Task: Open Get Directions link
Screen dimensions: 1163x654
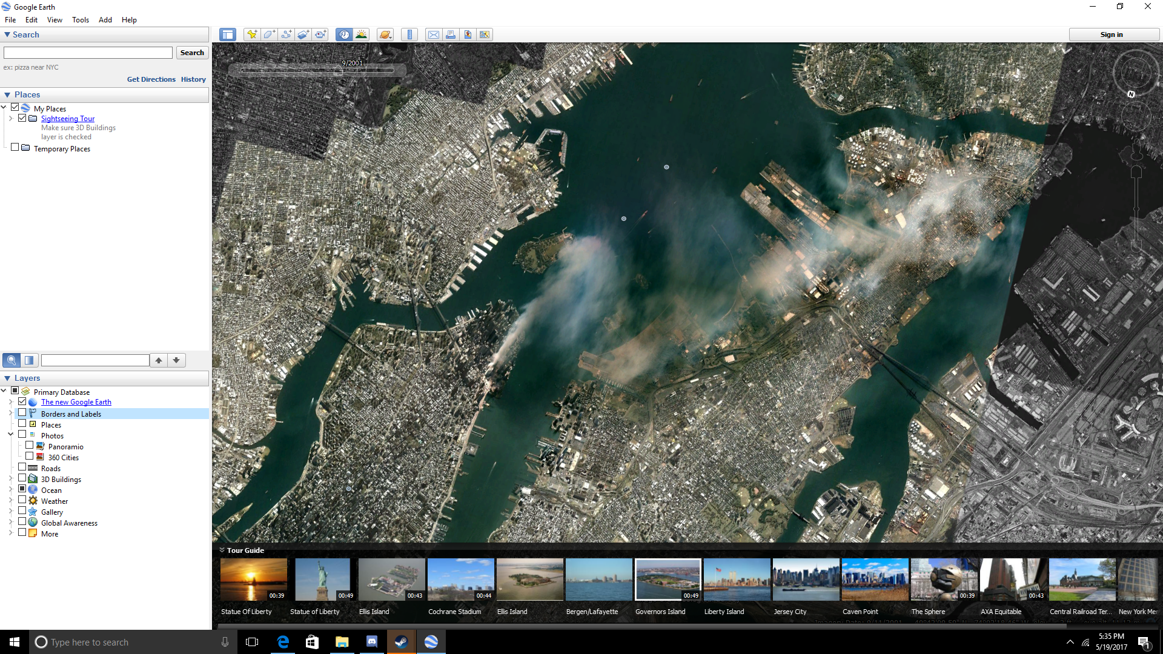Action: (x=151, y=79)
